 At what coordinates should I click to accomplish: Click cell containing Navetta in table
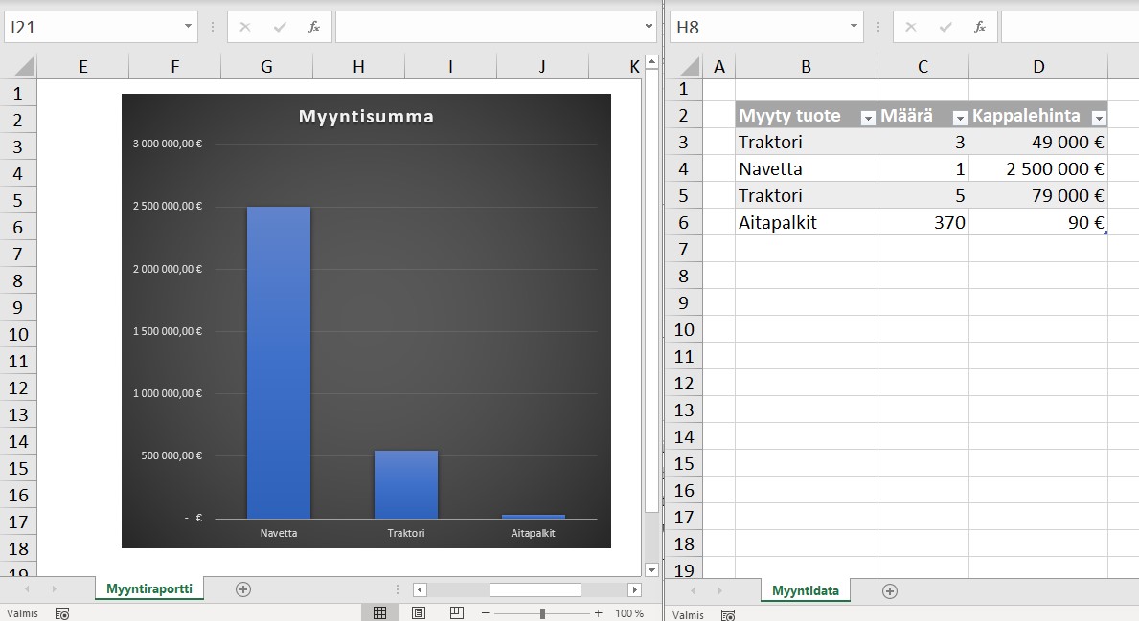point(806,169)
